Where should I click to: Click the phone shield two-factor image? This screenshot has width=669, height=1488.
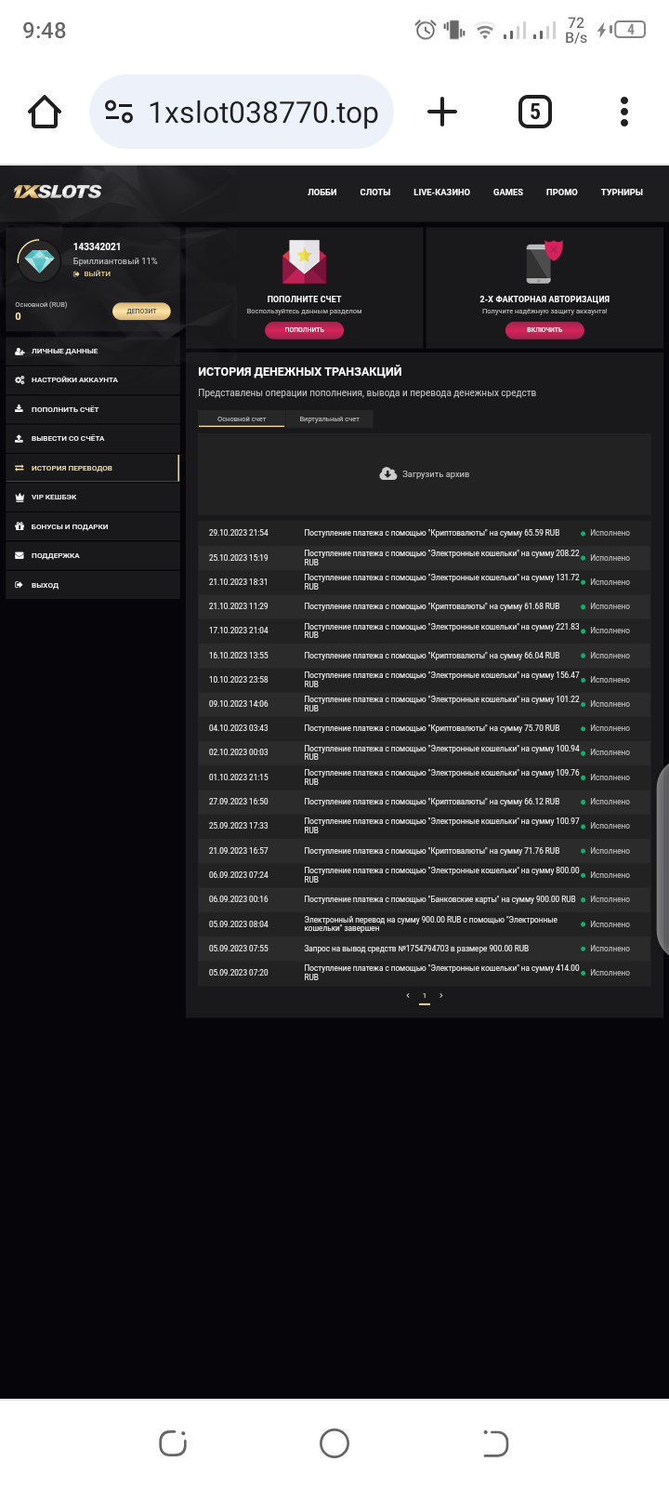pos(544,261)
